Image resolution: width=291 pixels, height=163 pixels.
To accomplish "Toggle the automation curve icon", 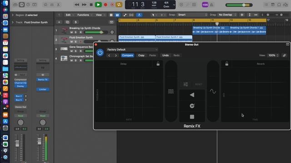I will pos(125,15).
